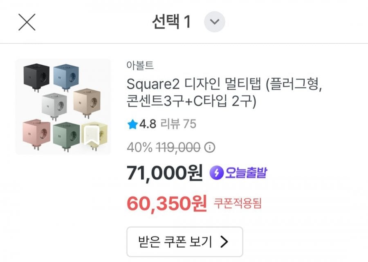The width and height of the screenshot is (368, 262).
Task: Tap the 오늘출발 lightning bolt icon
Action: pos(216,173)
